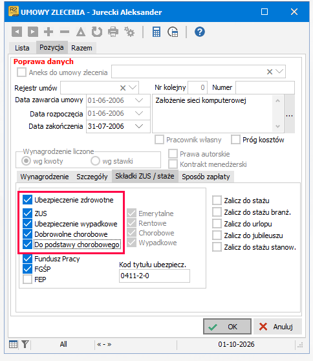Click the filter funnel icon in status bar
Screen dimensions: 313x361
[25, 344]
